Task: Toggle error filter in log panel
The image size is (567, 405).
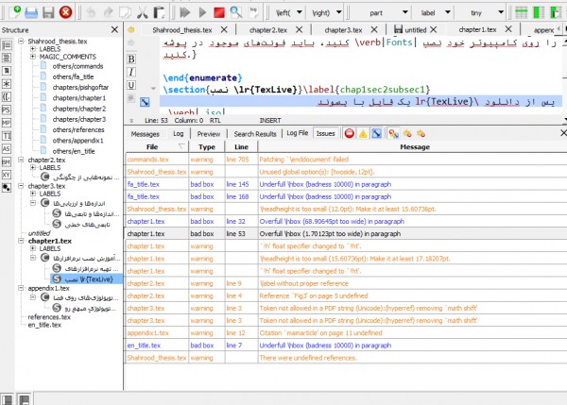Action: pos(349,134)
